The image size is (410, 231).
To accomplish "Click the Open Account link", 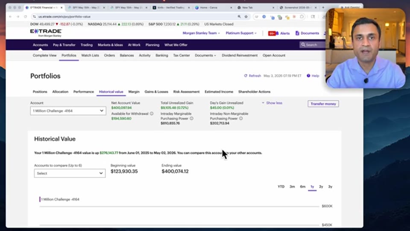I will click(x=274, y=56).
